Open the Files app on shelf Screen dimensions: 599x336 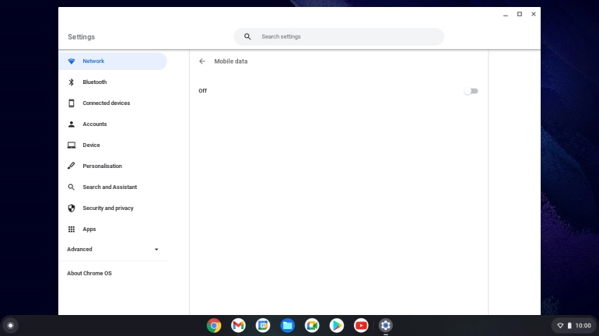[x=288, y=326]
